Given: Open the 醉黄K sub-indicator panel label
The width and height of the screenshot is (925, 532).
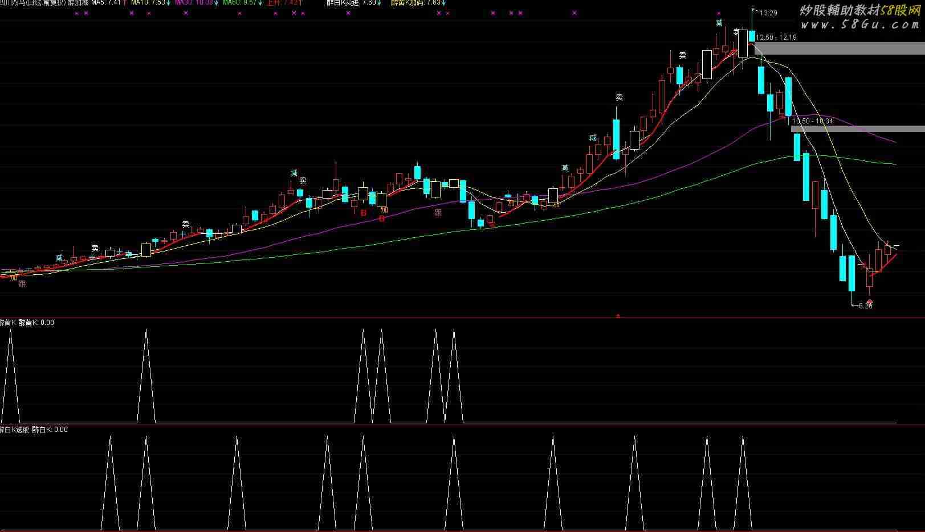Looking at the screenshot, I should point(8,323).
